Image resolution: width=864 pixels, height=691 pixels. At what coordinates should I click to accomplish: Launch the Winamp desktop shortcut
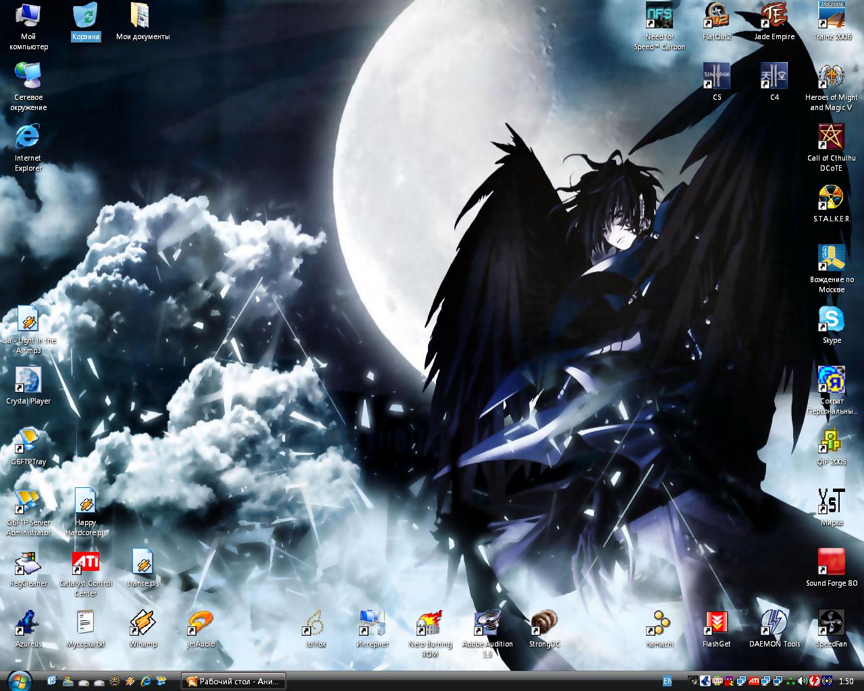click(x=142, y=630)
